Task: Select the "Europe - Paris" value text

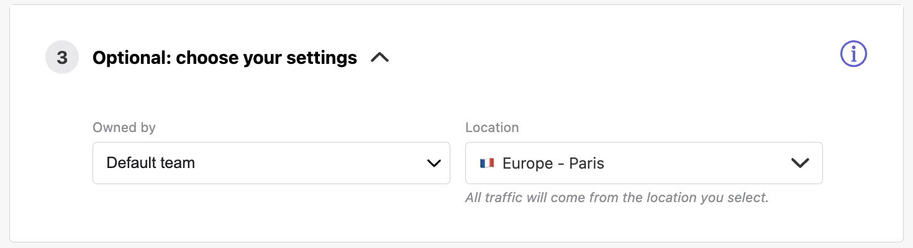Action: click(553, 163)
